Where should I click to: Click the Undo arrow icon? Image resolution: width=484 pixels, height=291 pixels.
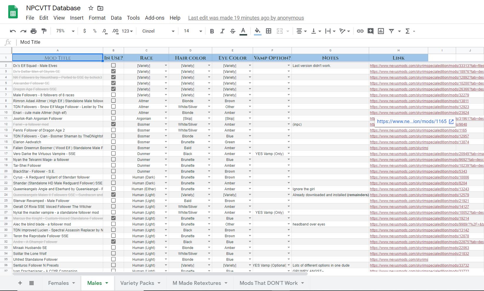(x=13, y=31)
